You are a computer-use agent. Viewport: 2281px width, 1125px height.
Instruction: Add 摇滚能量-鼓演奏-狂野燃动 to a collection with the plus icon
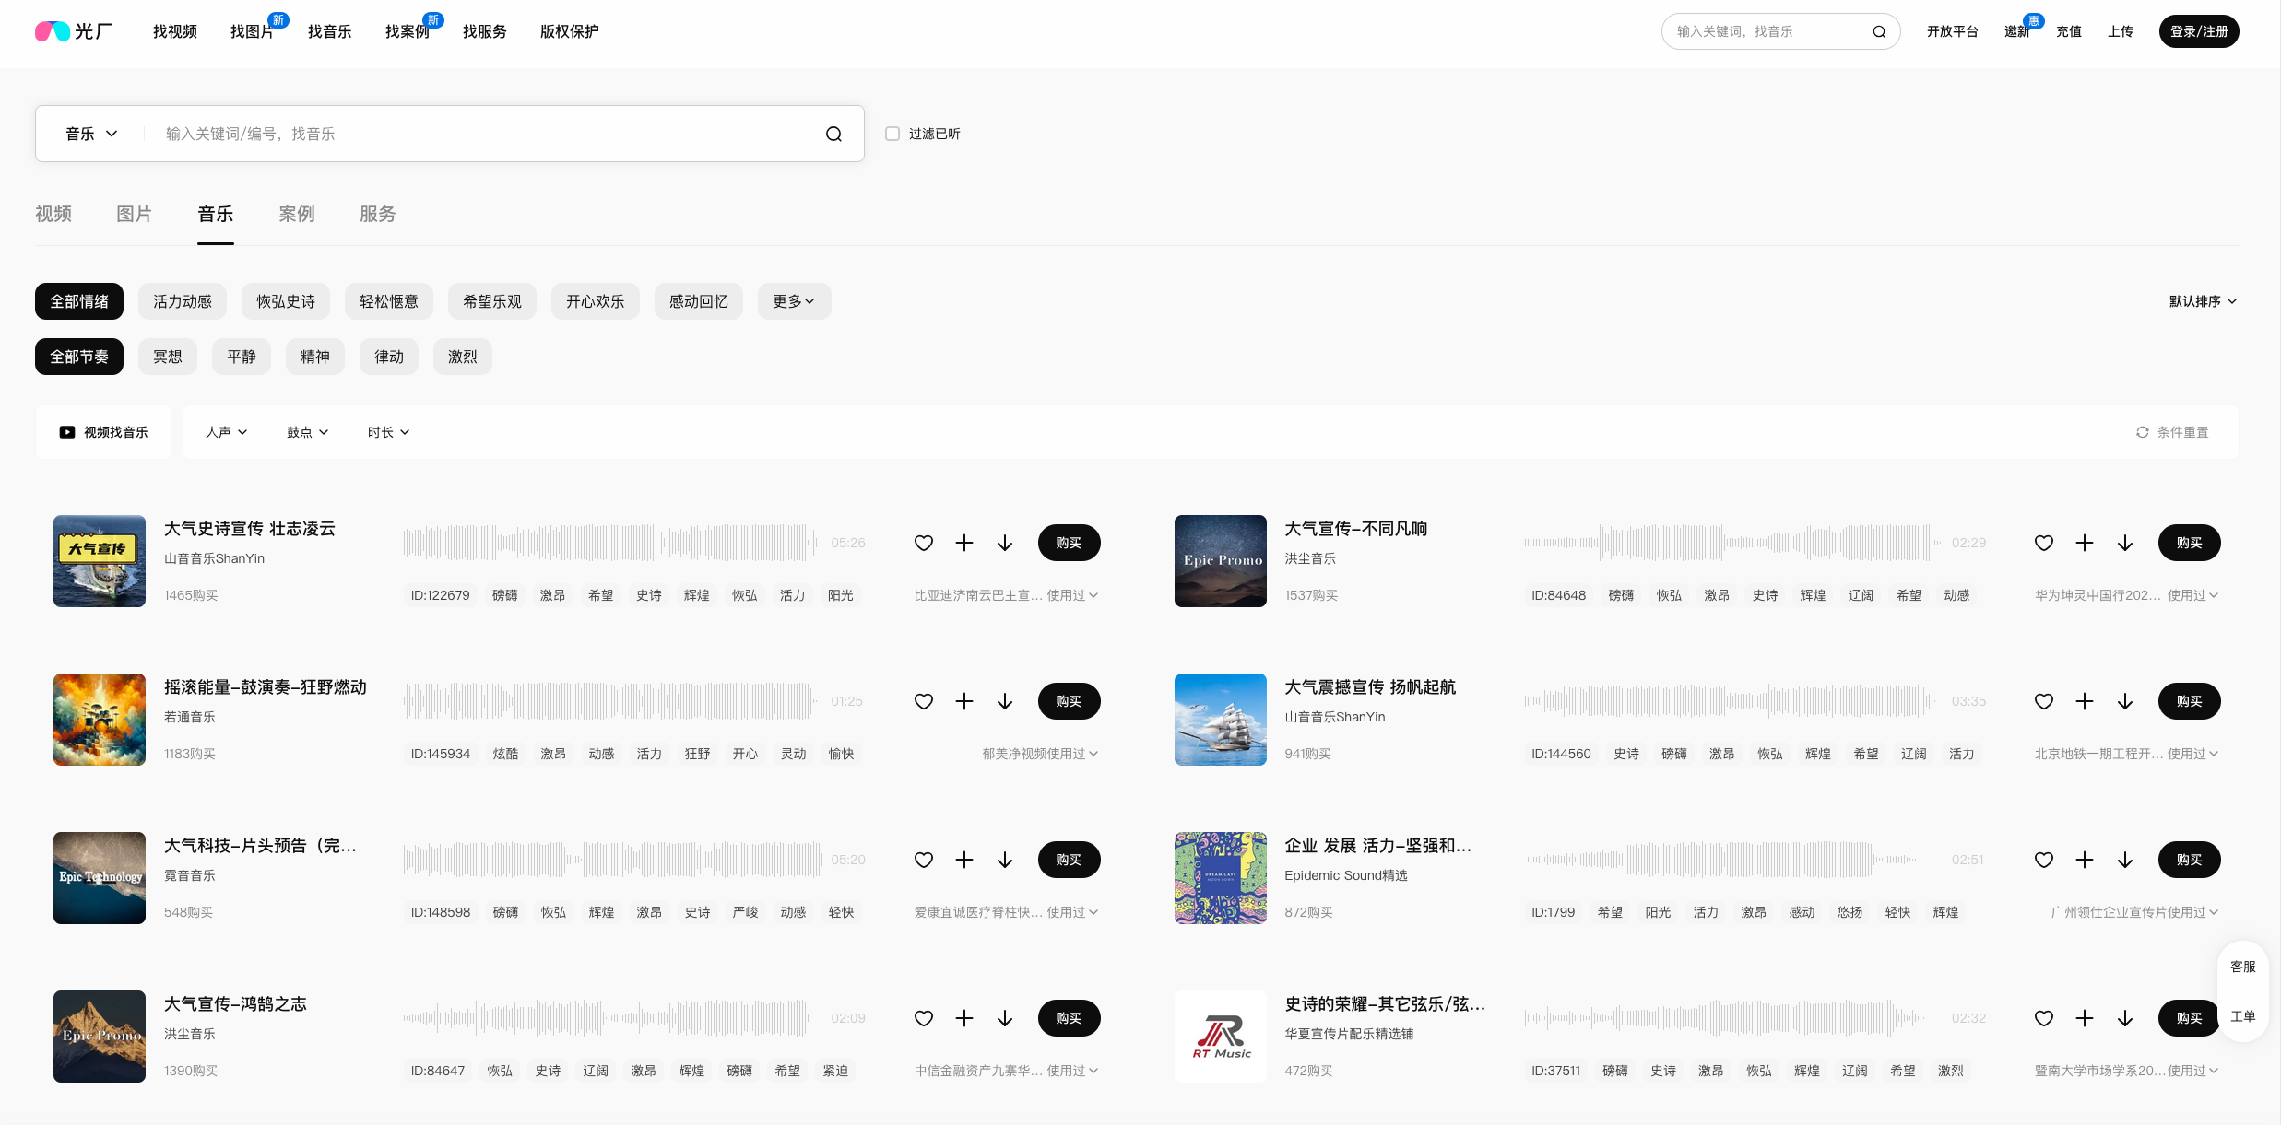click(x=963, y=701)
